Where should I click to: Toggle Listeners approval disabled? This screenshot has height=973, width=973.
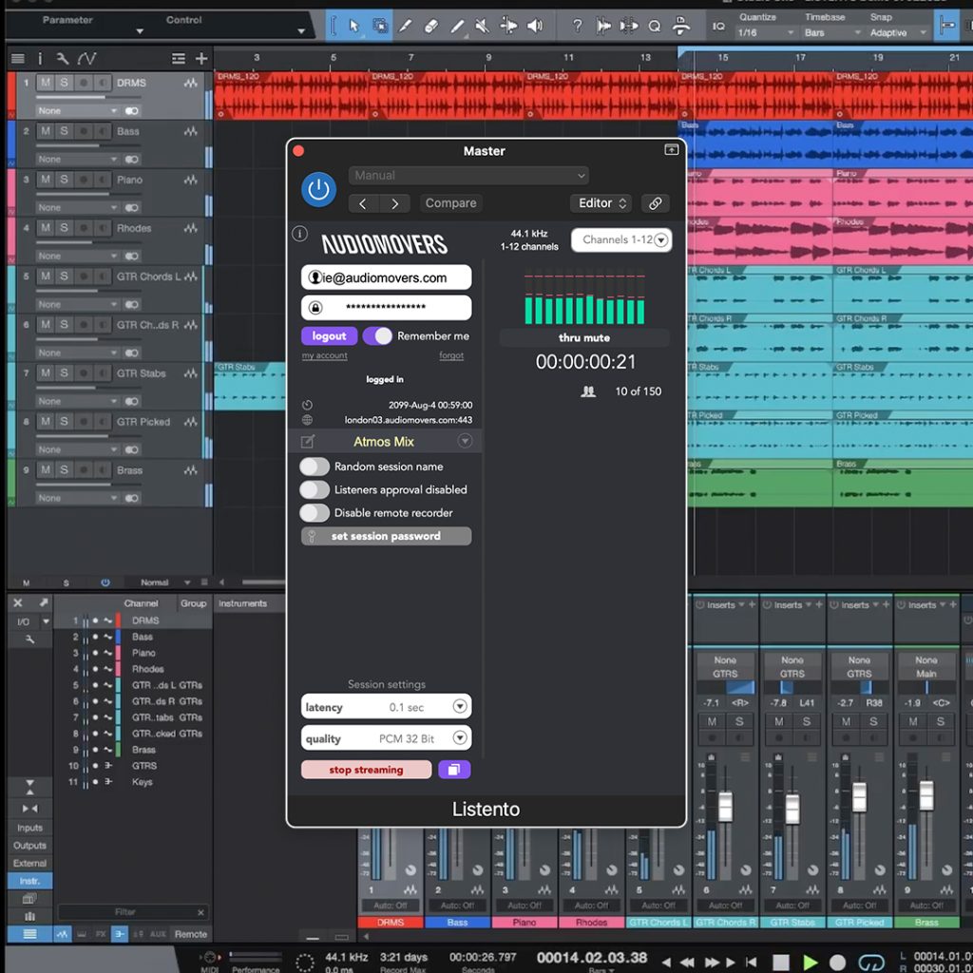click(314, 489)
